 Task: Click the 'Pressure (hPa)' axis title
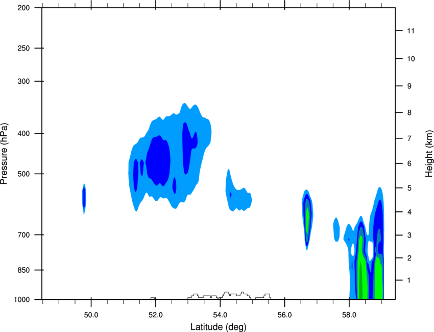4,154
